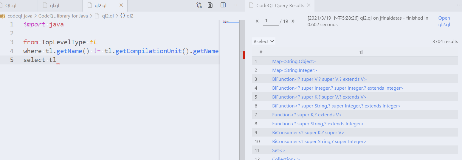Click the open preview icon in editor toolbar
462x160 pixels.
210,5
